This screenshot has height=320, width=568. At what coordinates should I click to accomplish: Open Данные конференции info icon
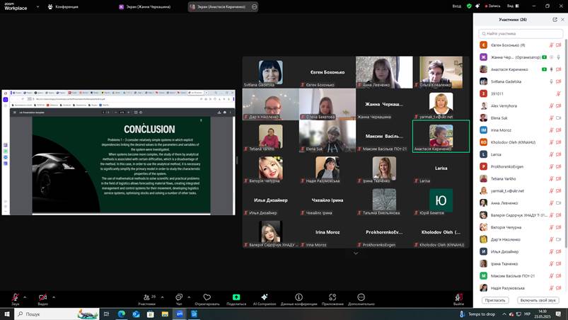[299, 297]
